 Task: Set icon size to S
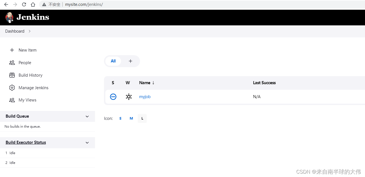coord(120,118)
